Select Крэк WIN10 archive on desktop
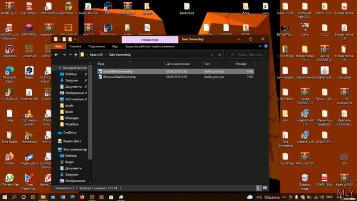The image size is (357, 201). [x=344, y=180]
